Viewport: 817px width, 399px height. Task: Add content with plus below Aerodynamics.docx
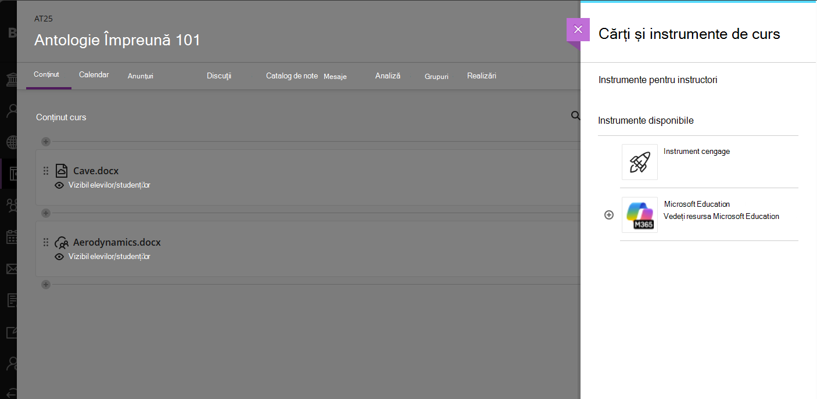click(46, 285)
